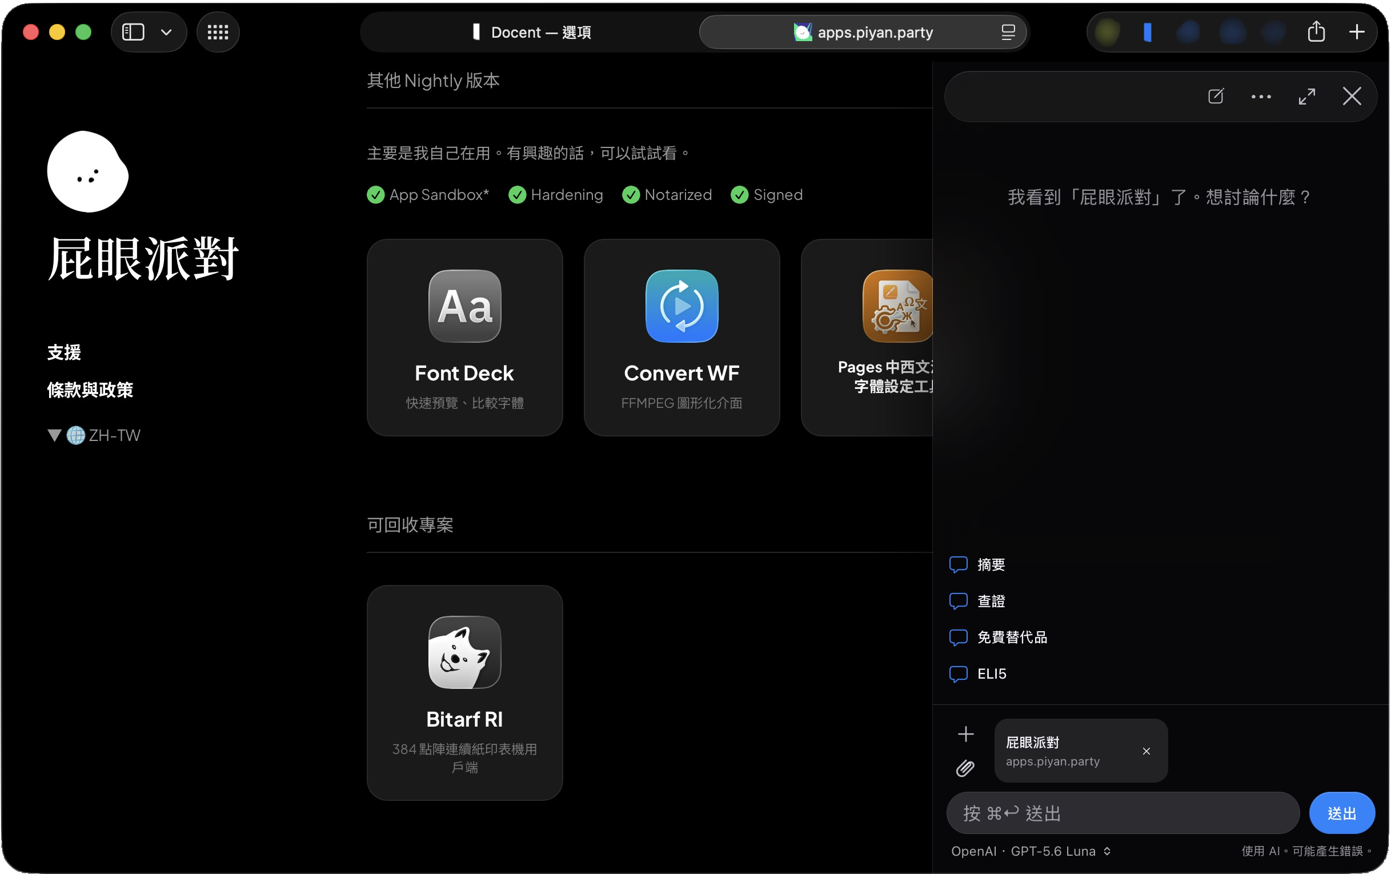Focus the 按 ⌘↩ 送出 message field
The image size is (1391, 874).
pyautogui.click(x=1123, y=813)
